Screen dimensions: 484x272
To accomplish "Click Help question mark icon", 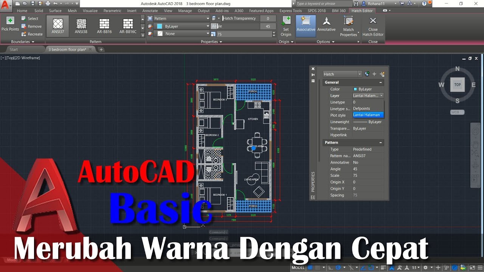I will 424,3.
